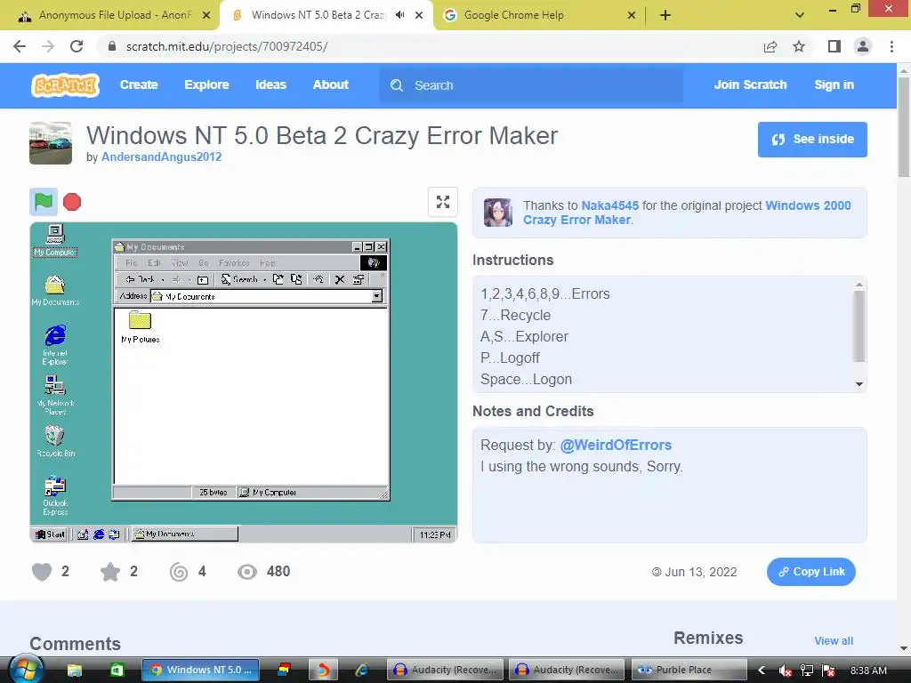This screenshot has width=911, height=683.
Task: Click My Documents taskbar button in stage
Action: [185, 534]
